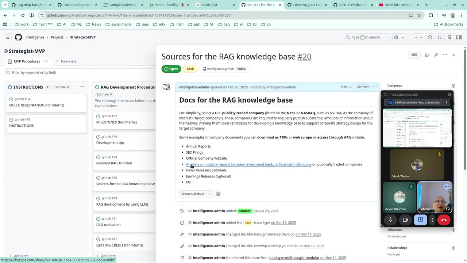Open a new browser tab

click(x=426, y=5)
